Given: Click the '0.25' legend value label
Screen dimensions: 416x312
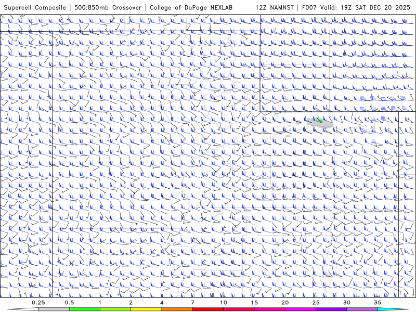Looking at the screenshot, I should click(38, 303).
